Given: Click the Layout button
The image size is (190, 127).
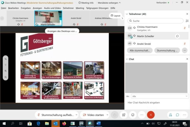Looking at the screenshot, I should [x=116, y=16].
